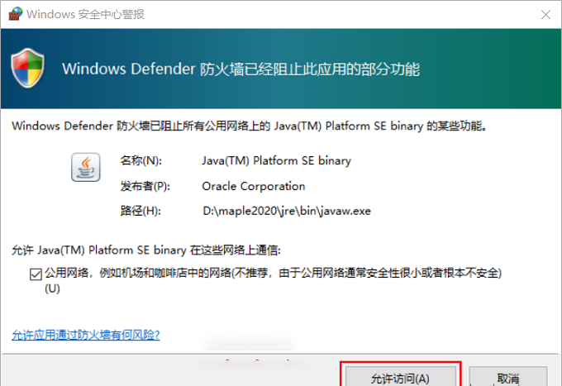This screenshot has height=386, width=562.
Task: Select the path D:\maple2020\jre\bin\javaw.exe
Action: [x=287, y=211]
